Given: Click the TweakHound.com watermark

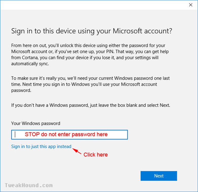Looking at the screenshot, I should click(x=29, y=185).
